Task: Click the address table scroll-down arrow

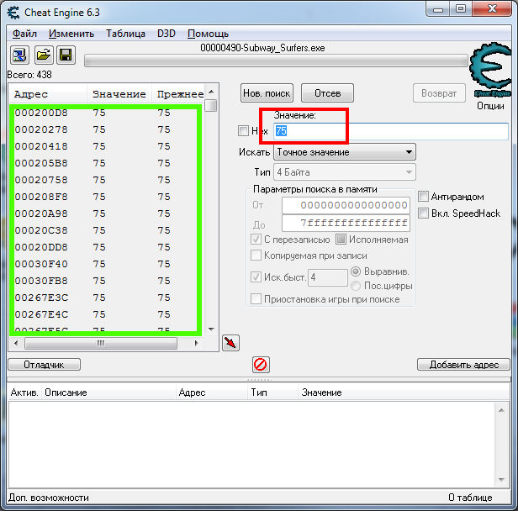Action: pyautogui.click(x=501, y=480)
